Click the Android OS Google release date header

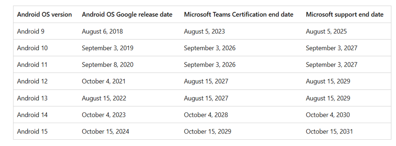pos(127,15)
